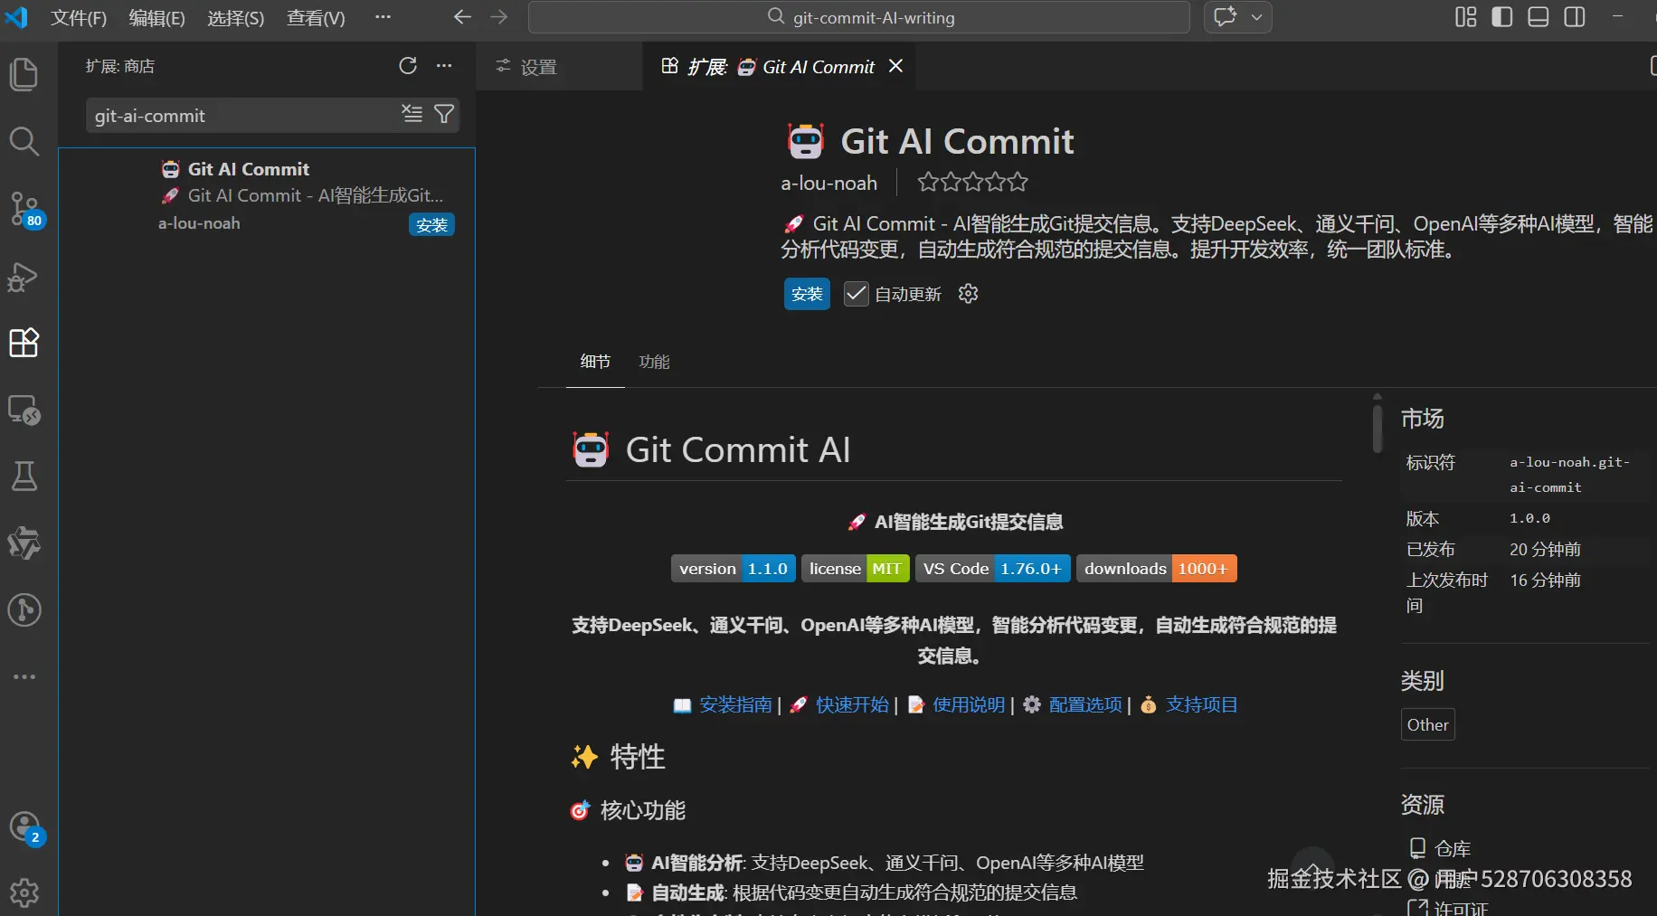
Task: Open the 查看(V) menu
Action: 316,18
